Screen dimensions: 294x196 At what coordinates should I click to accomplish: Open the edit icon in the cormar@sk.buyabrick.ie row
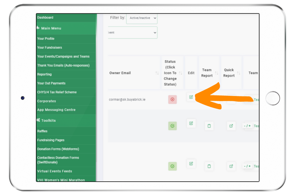coord(191,97)
